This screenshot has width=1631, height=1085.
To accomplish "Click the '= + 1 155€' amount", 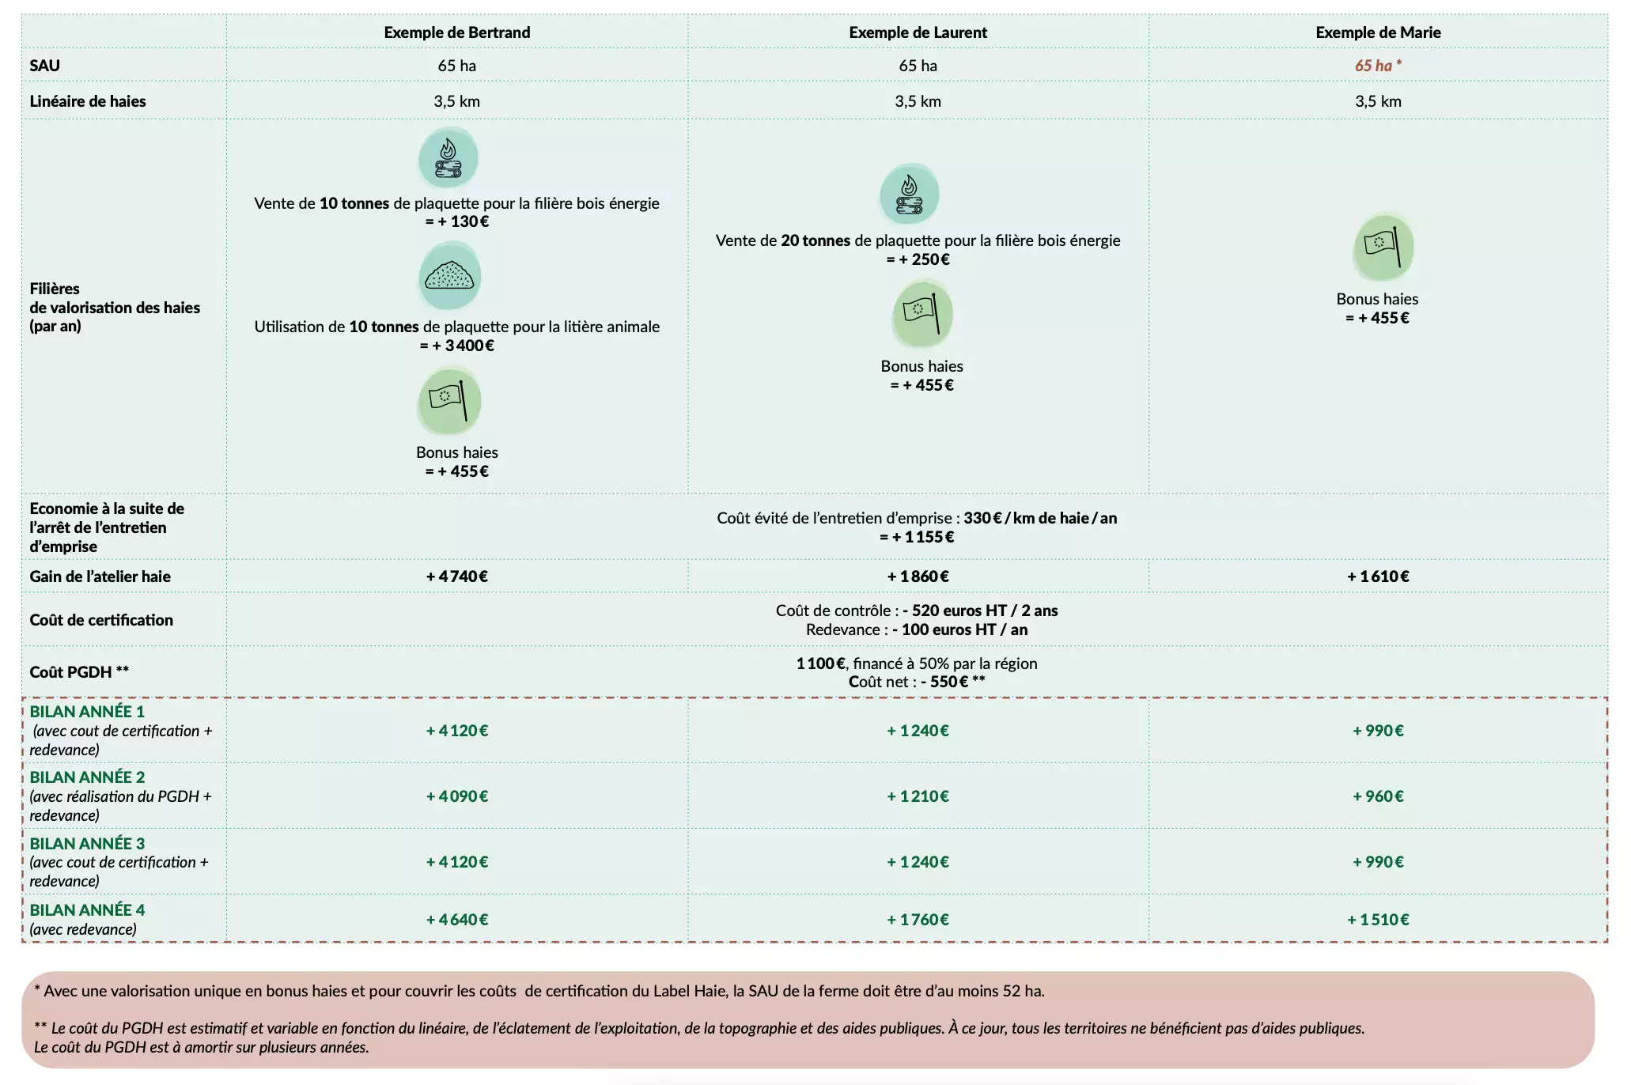I will pyautogui.click(x=917, y=537).
